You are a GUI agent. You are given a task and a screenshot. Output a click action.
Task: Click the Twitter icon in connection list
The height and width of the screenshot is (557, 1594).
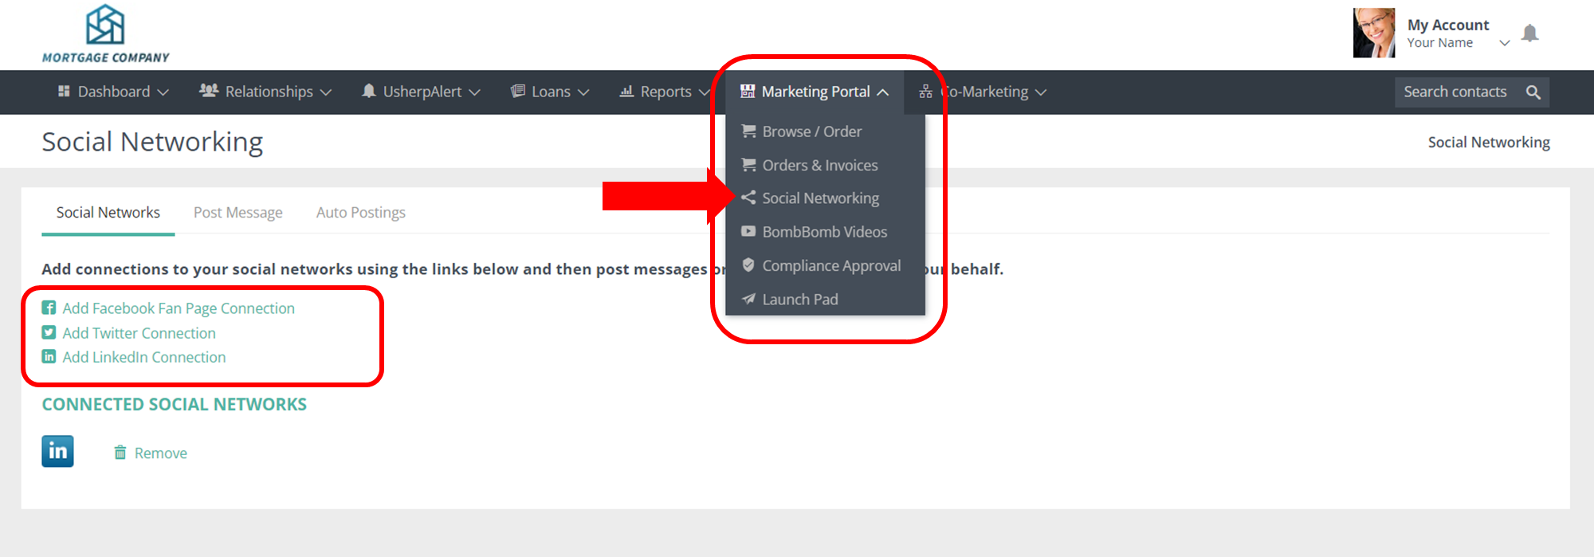[49, 333]
